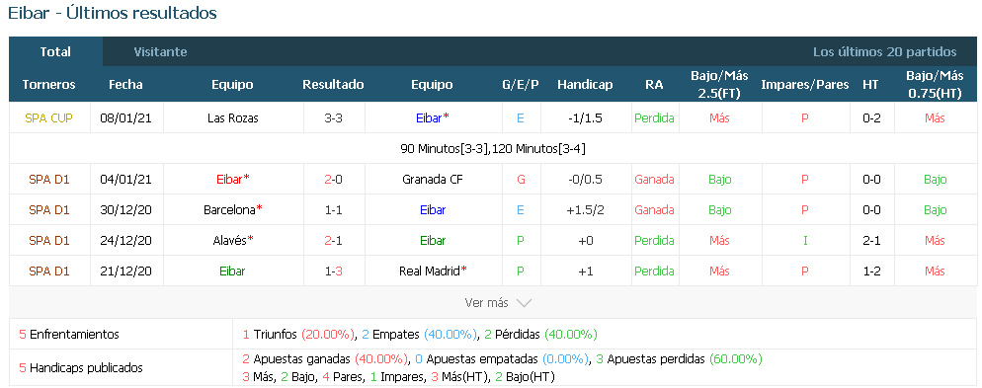The width and height of the screenshot is (982, 388).
Task: Open Real Madrid team link
Action: click(433, 271)
